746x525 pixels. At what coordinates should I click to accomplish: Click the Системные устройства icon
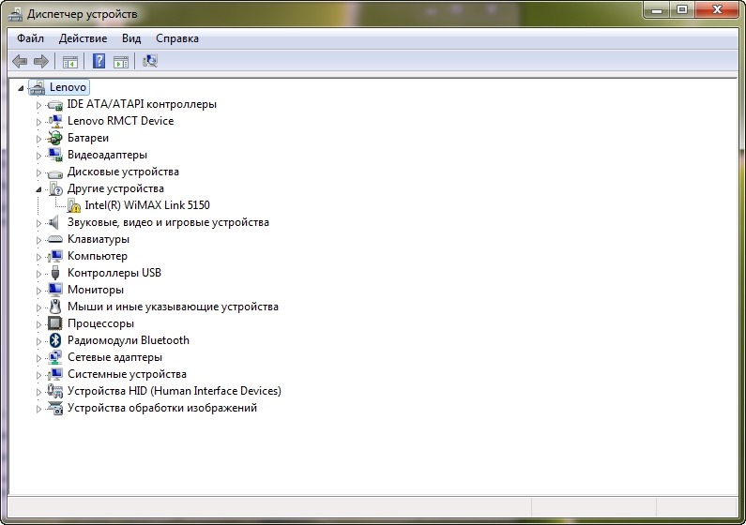pos(55,374)
